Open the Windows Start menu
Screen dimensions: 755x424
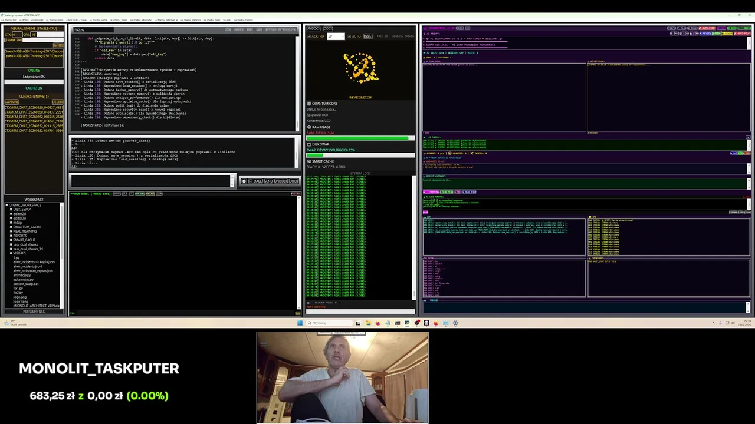[300, 323]
